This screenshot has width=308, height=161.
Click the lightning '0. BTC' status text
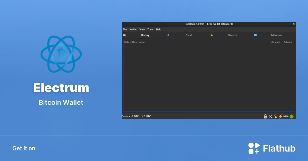click(x=146, y=116)
